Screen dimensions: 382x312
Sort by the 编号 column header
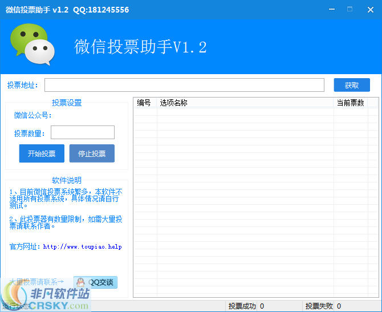point(145,103)
